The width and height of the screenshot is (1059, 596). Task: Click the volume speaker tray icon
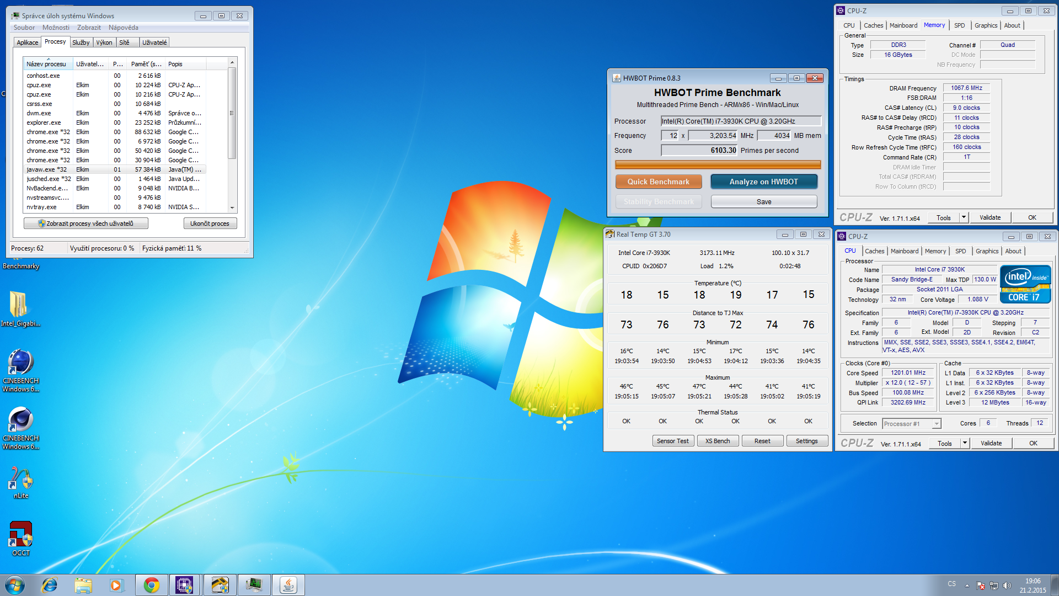tap(1007, 586)
